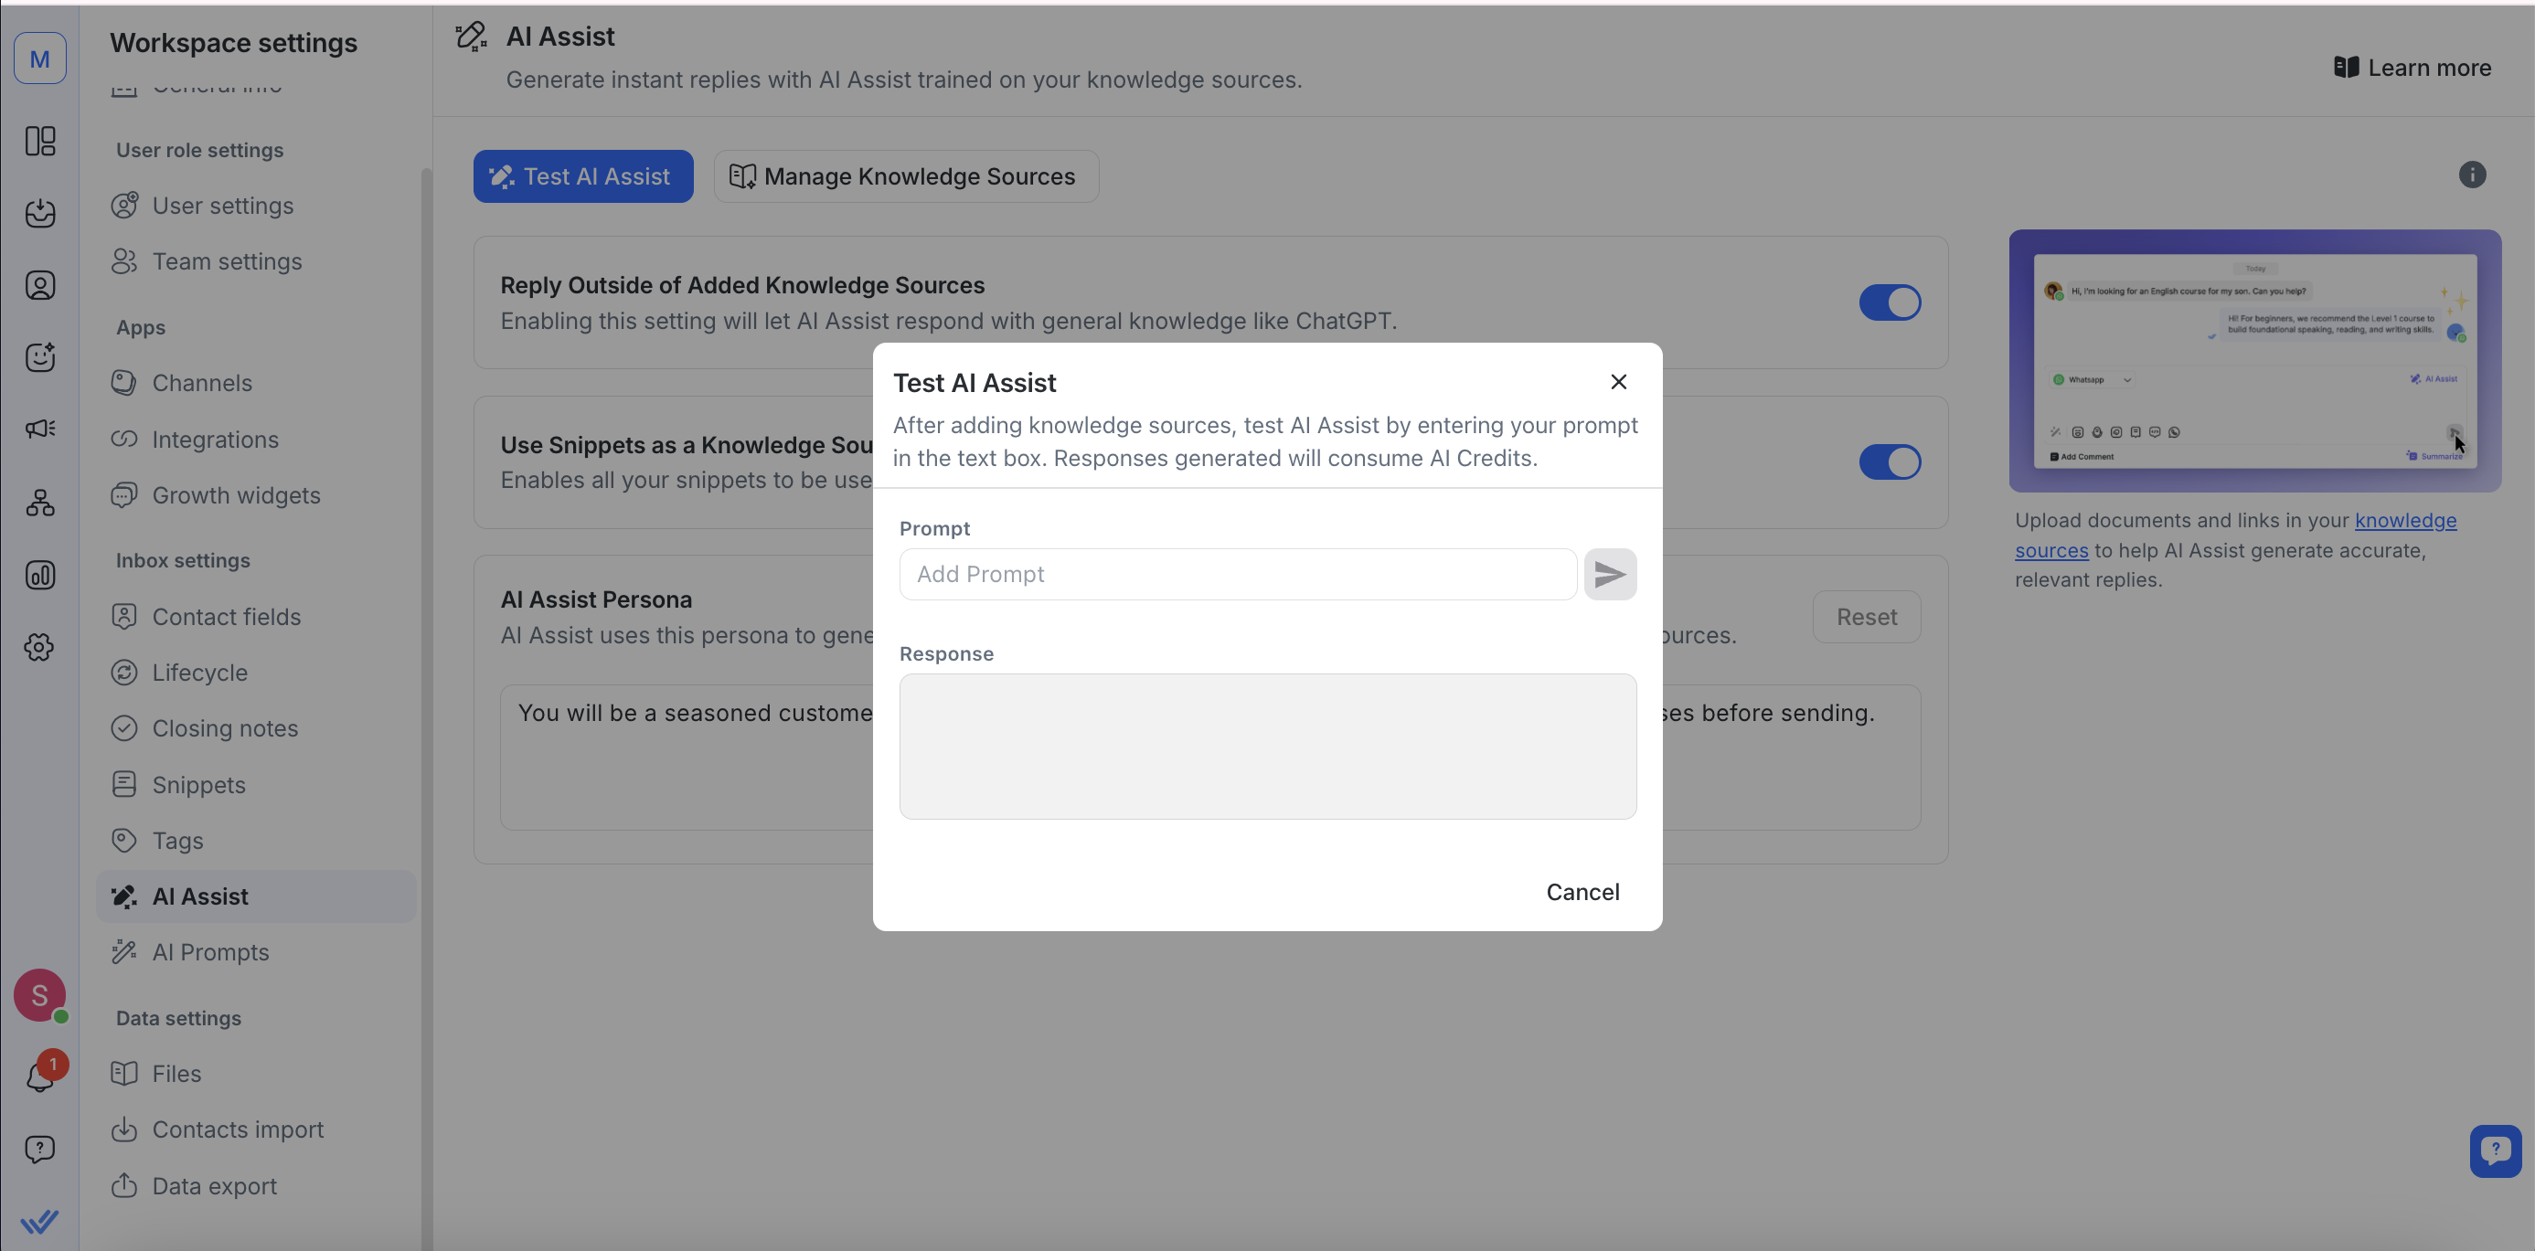Image resolution: width=2535 pixels, height=1251 pixels.
Task: Open Snippets in Inbox settings
Action: click(x=197, y=785)
